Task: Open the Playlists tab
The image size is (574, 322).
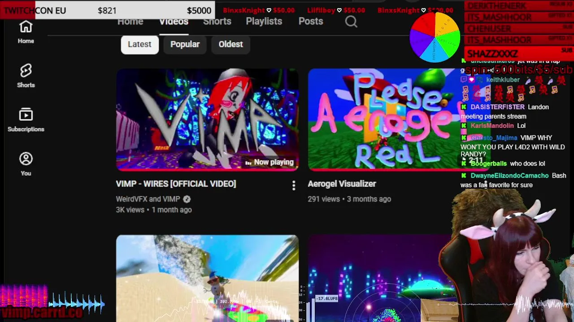Action: [x=264, y=21]
